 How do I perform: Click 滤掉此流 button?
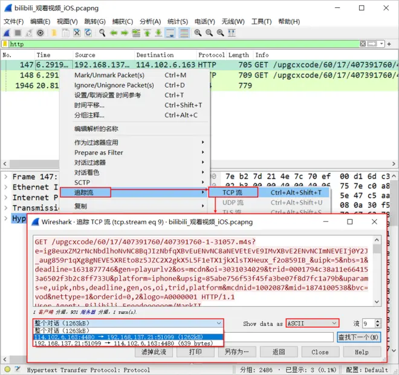click(154, 352)
